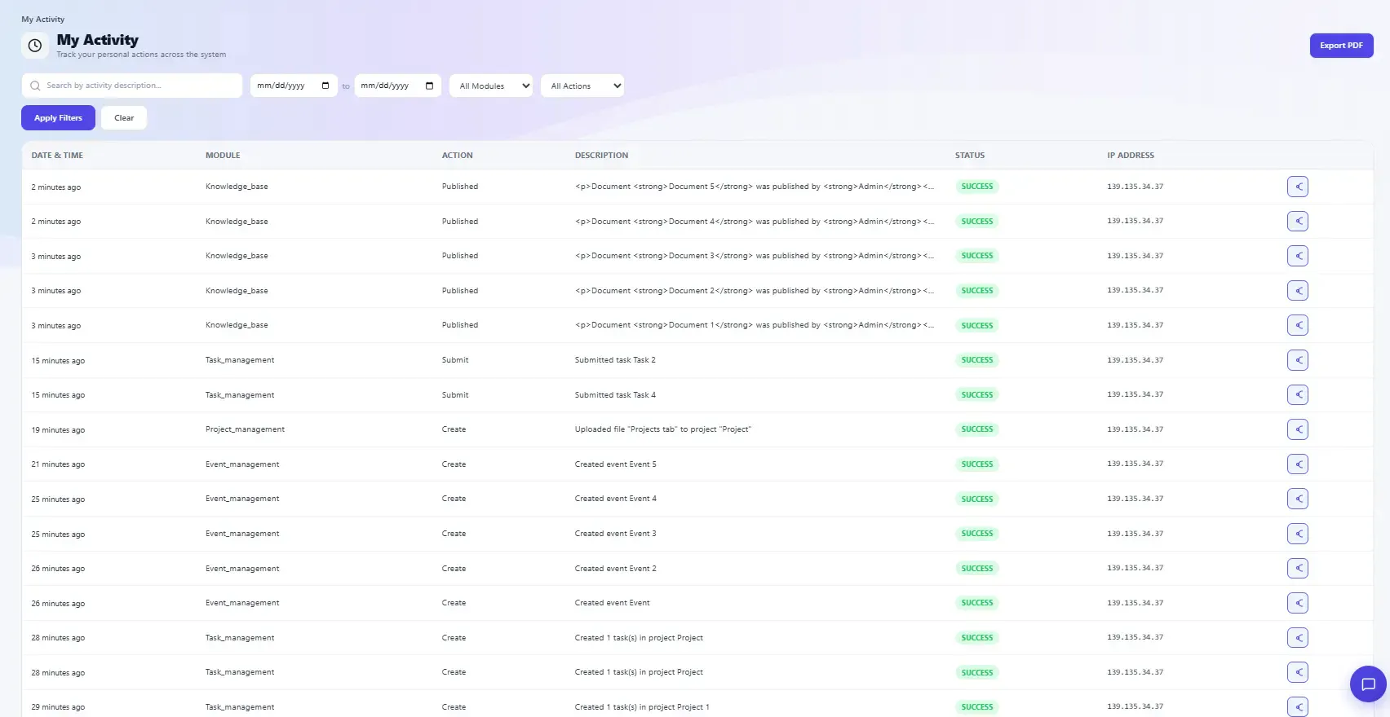Click 'Created event Event' description without a number
Image resolution: width=1390 pixels, height=717 pixels.
pos(613,603)
